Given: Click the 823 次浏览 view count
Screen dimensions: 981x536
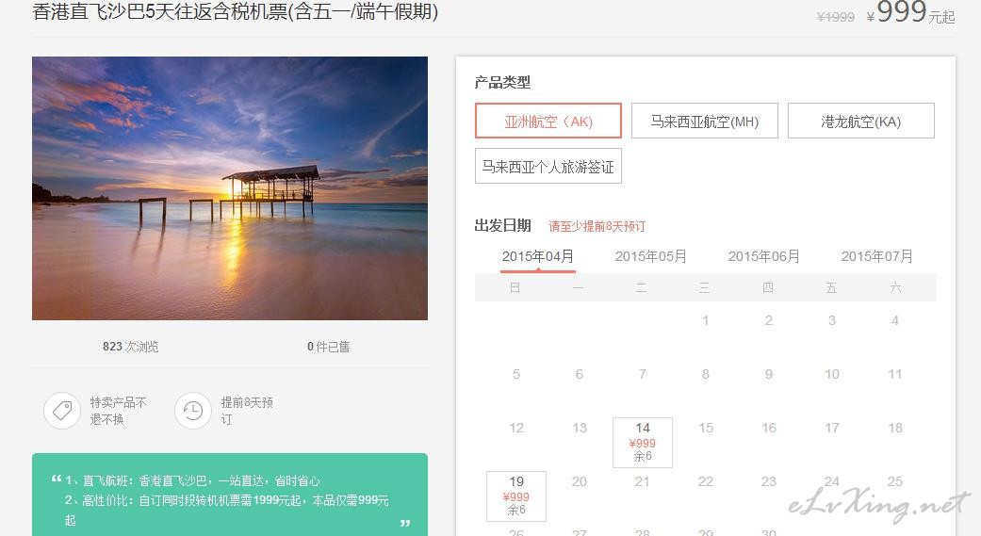Looking at the screenshot, I should coord(131,347).
